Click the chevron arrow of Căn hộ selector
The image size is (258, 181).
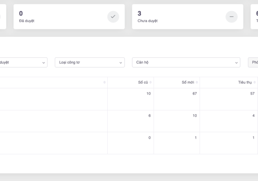point(236,63)
